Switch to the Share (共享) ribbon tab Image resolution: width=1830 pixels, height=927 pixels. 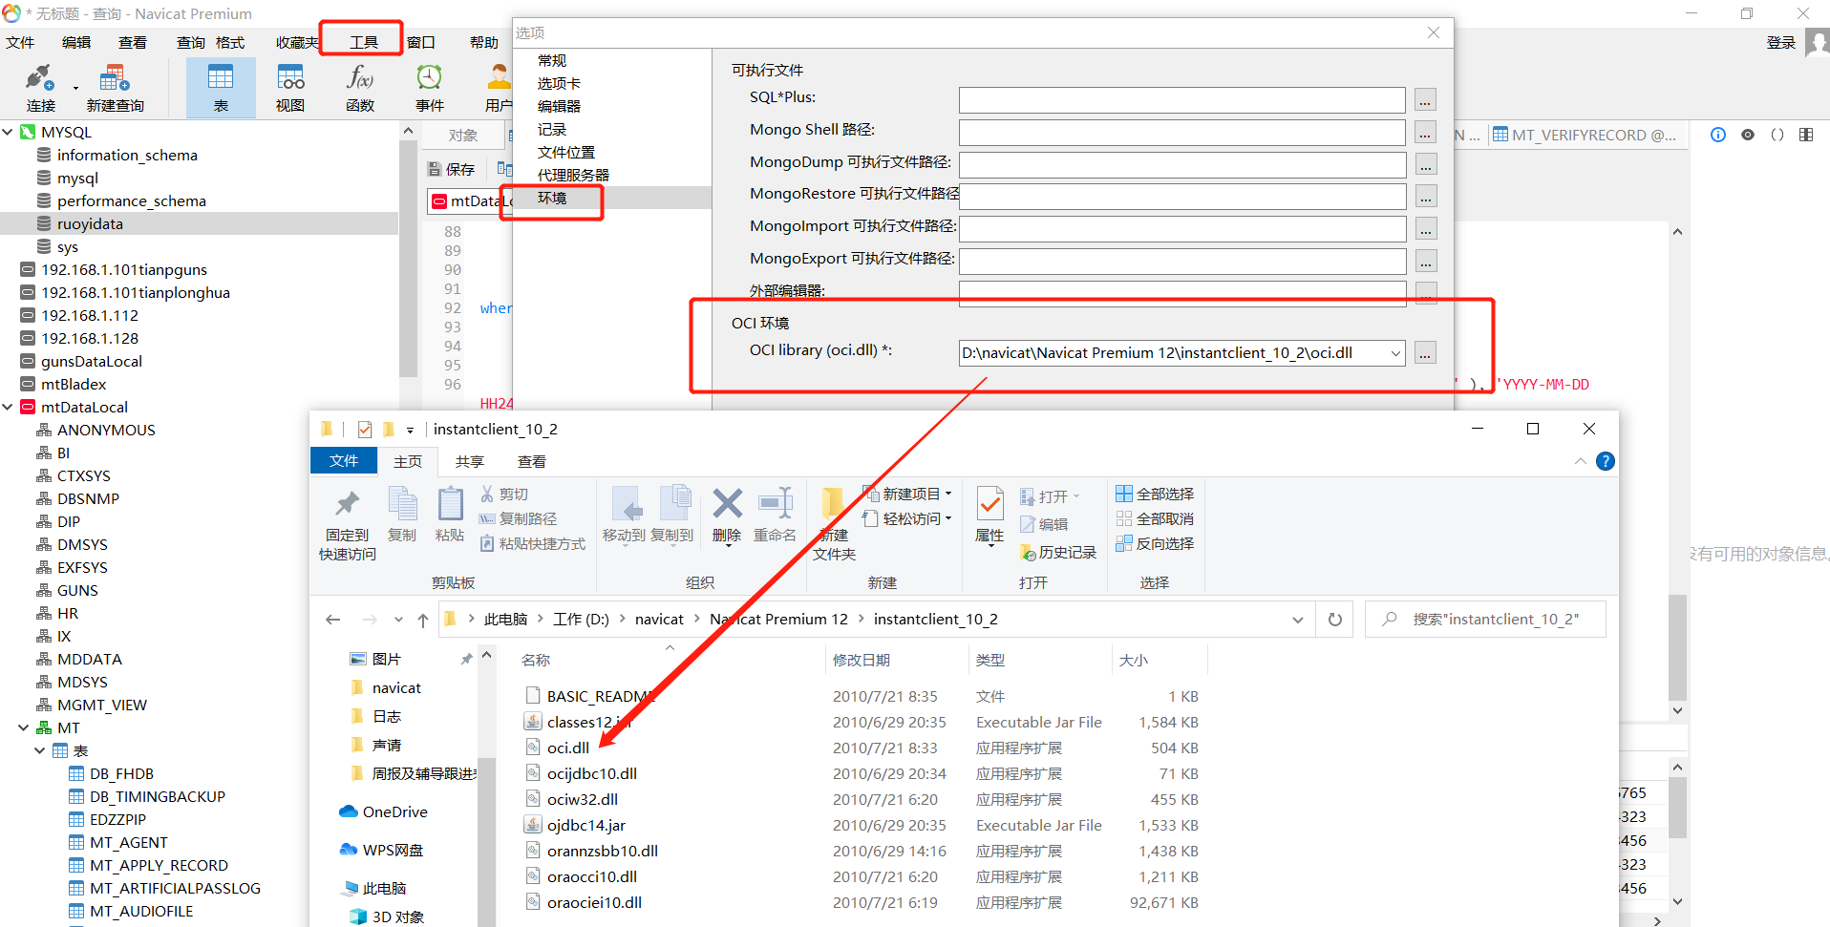(x=470, y=461)
